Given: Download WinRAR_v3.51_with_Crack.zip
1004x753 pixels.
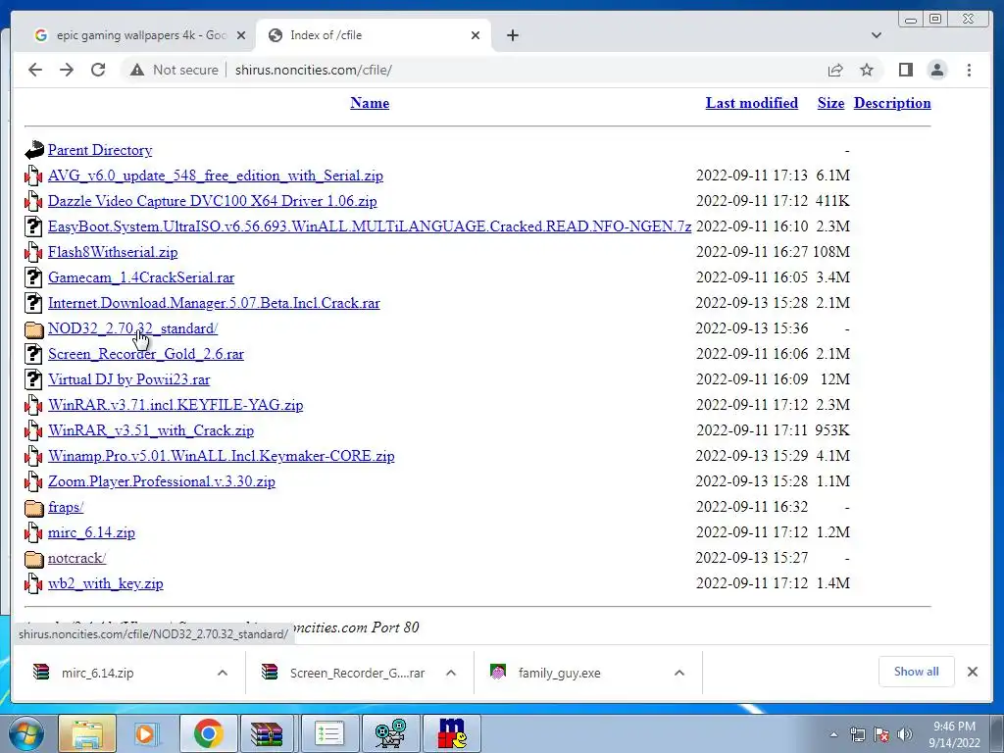Looking at the screenshot, I should (x=150, y=430).
